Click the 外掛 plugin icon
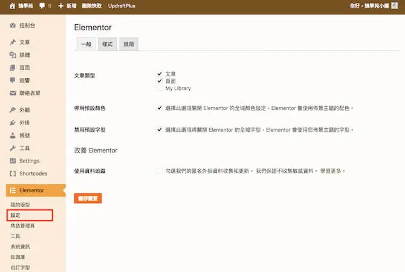 click(13, 123)
